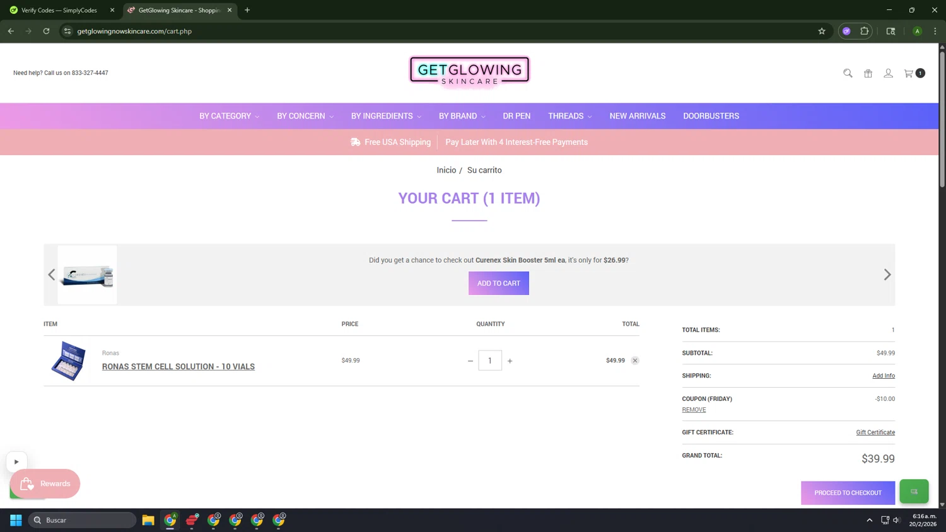Image resolution: width=946 pixels, height=532 pixels.
Task: Expand the By Concern menu
Action: tap(305, 116)
